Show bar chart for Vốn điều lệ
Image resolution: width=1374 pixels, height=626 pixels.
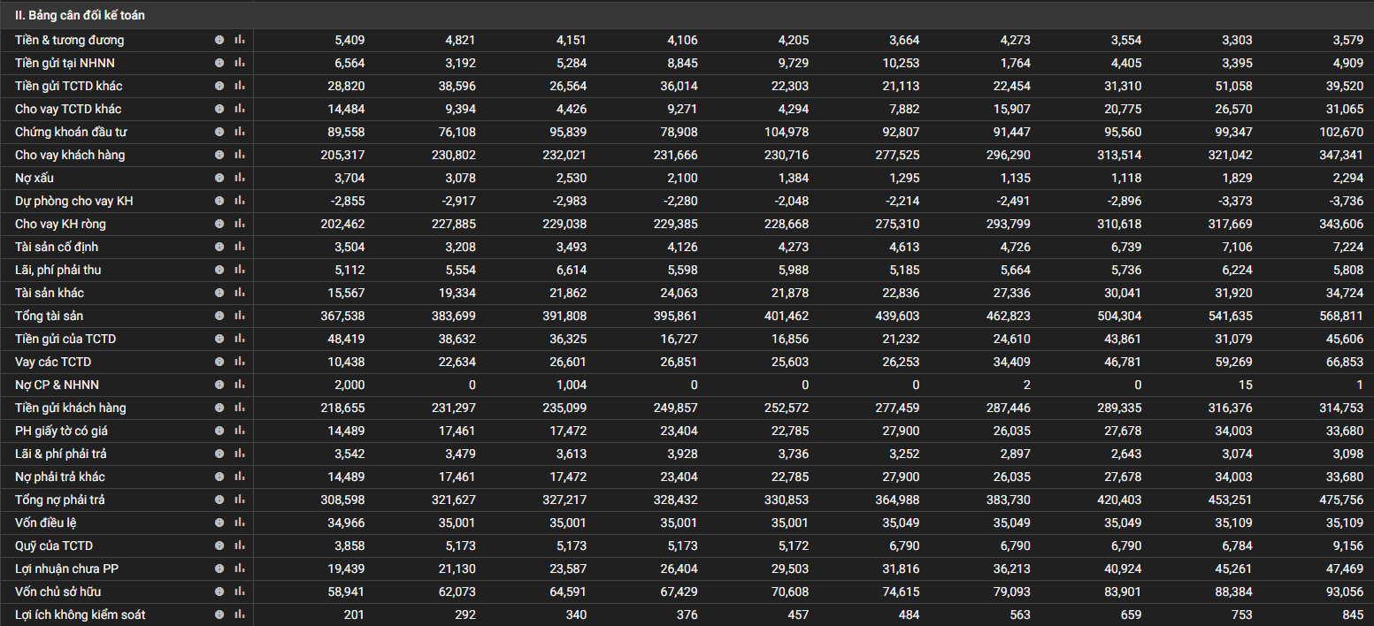[x=240, y=523]
